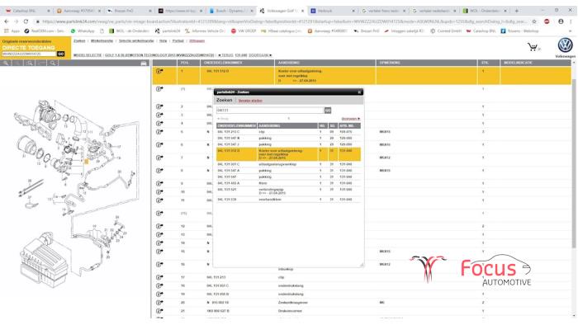Click the print icon above the diagram
This screenshot has width=578, height=325.
144,64
